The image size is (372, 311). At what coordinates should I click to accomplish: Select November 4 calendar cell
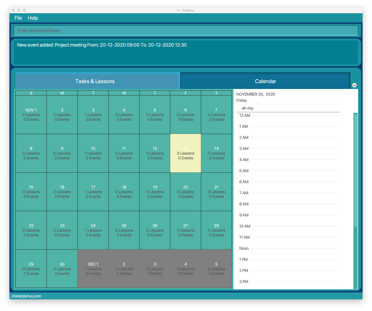point(124,115)
